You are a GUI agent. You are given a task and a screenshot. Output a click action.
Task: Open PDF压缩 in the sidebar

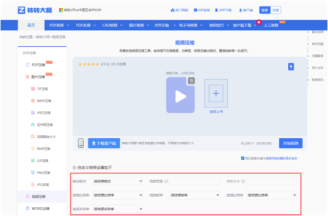tap(38, 65)
